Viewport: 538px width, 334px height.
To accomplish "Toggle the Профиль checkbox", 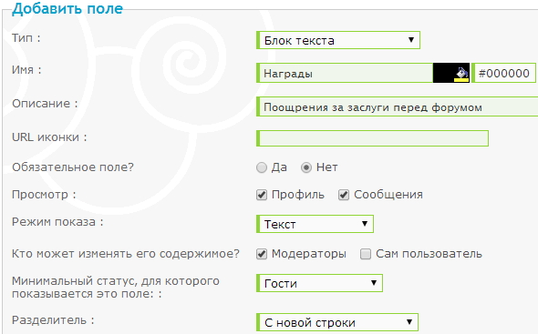I will tap(262, 195).
